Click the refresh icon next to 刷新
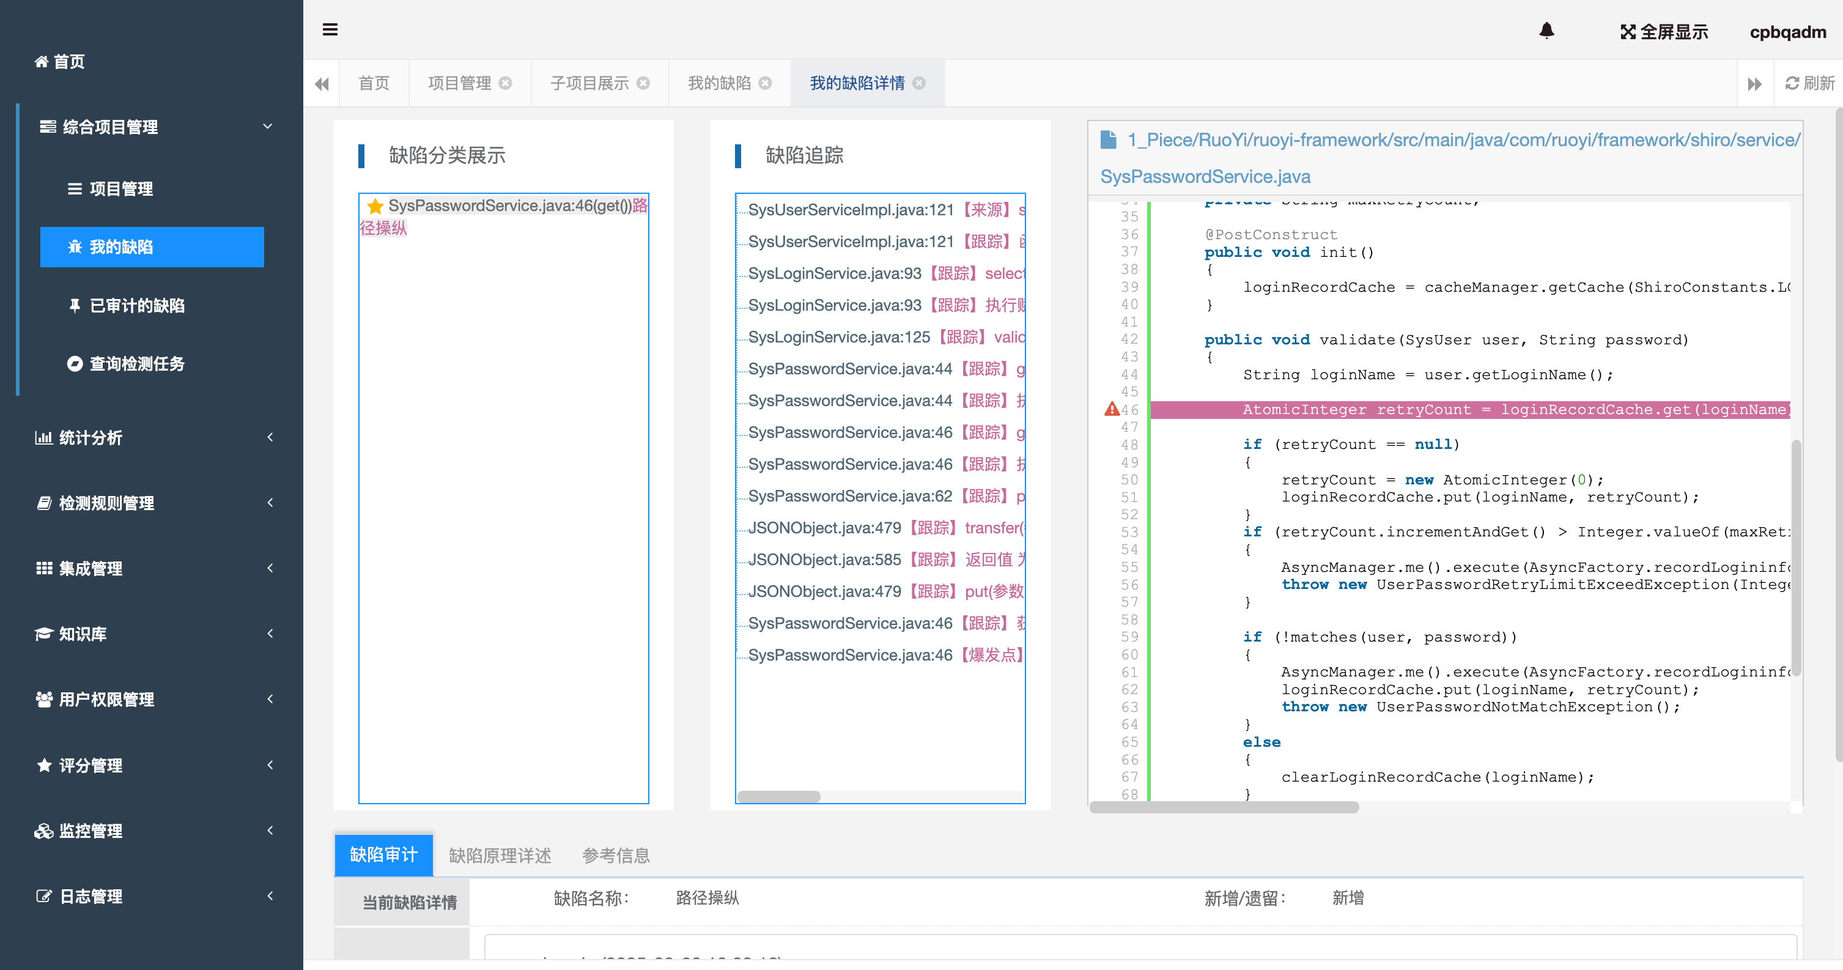The image size is (1843, 970). coord(1792,83)
